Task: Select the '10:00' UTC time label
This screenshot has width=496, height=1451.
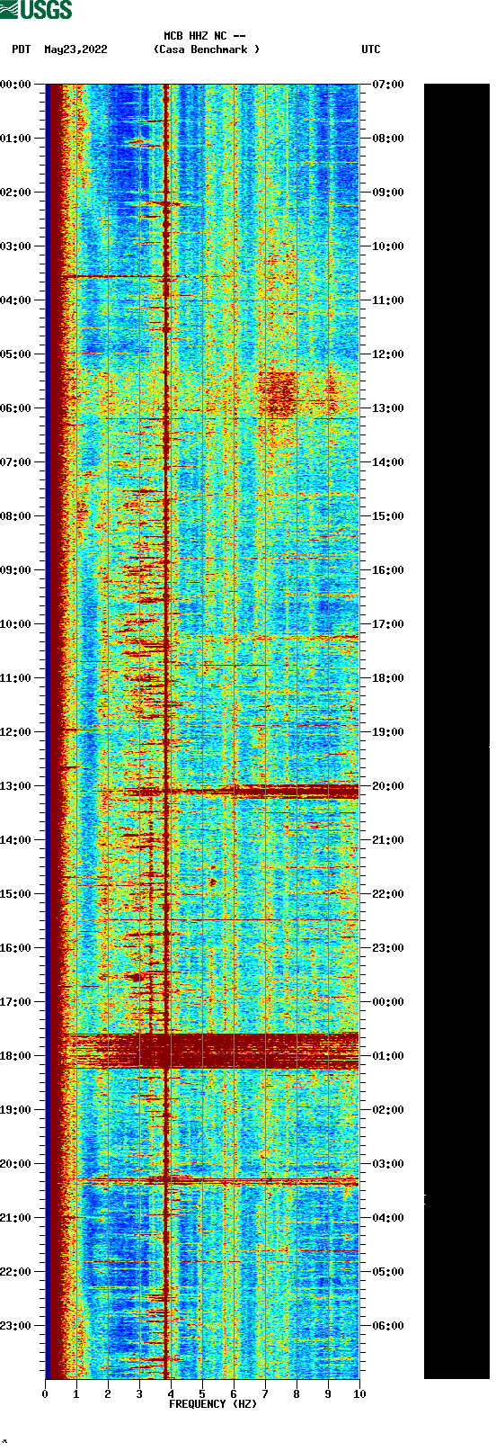Action: tap(387, 246)
